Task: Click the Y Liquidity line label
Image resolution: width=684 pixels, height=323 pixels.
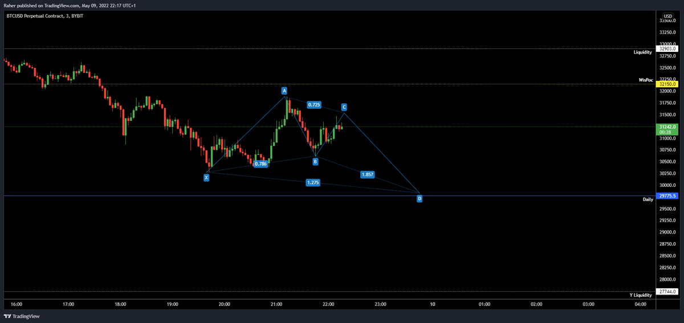Action: (641, 295)
